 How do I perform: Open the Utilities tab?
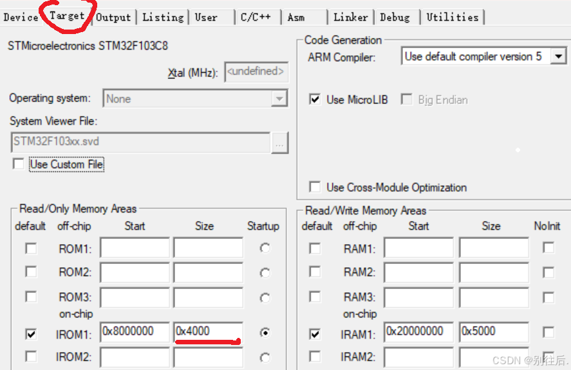(452, 17)
